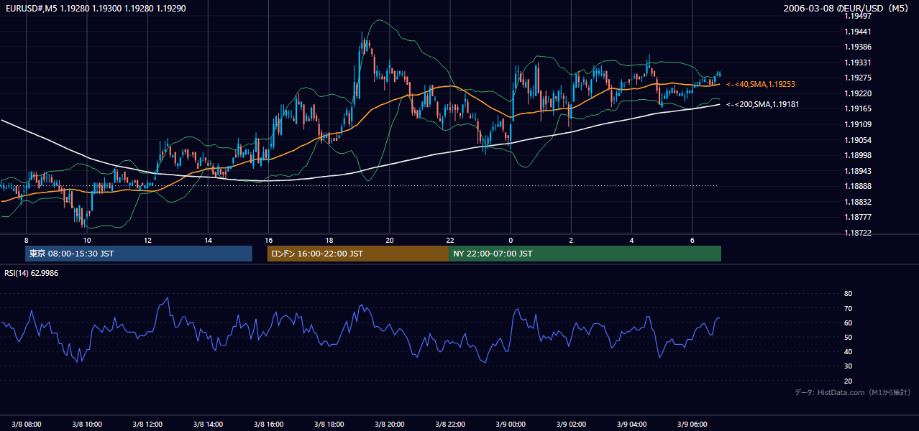Click price axis value 1.18722
Screen dimensions: 919x431
point(858,233)
